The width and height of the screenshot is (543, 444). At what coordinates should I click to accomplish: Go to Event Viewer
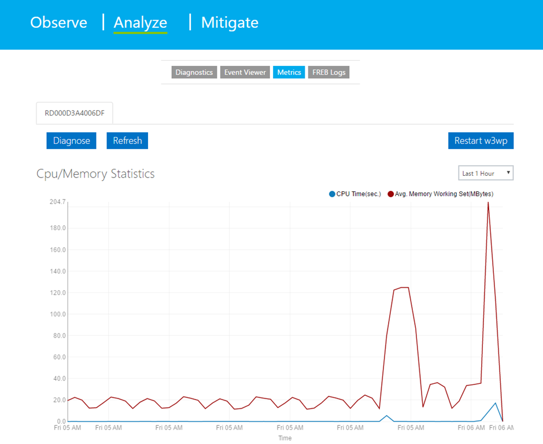click(x=245, y=72)
